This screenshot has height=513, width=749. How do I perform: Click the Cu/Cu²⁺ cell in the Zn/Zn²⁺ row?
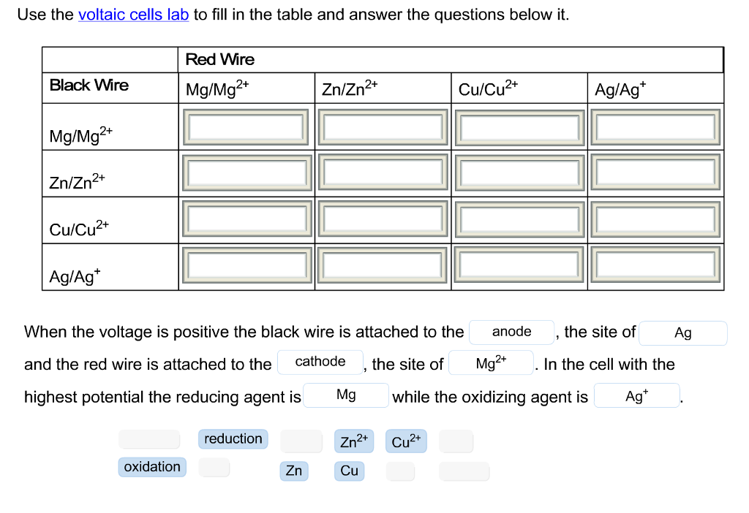[519, 172]
